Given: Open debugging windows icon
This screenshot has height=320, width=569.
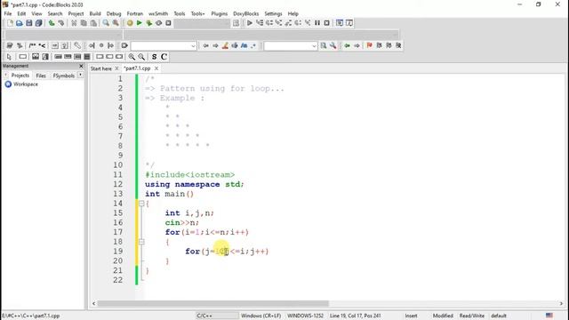Looking at the screenshot, I should point(340,23).
